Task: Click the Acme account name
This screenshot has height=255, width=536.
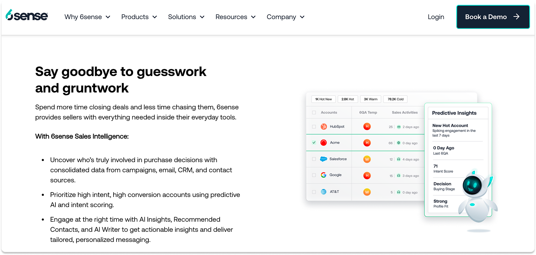Action: click(x=335, y=143)
